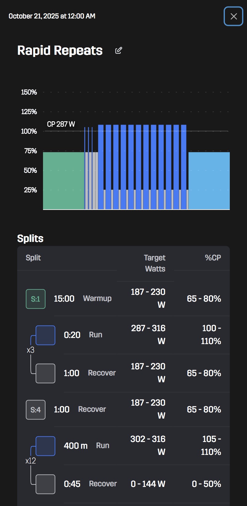Click the pencil edit icon beside Rapid Repeats
The height and width of the screenshot is (506, 247).
click(119, 50)
